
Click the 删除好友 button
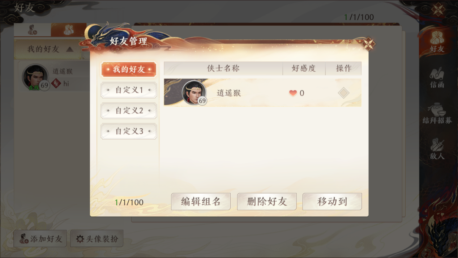click(267, 202)
